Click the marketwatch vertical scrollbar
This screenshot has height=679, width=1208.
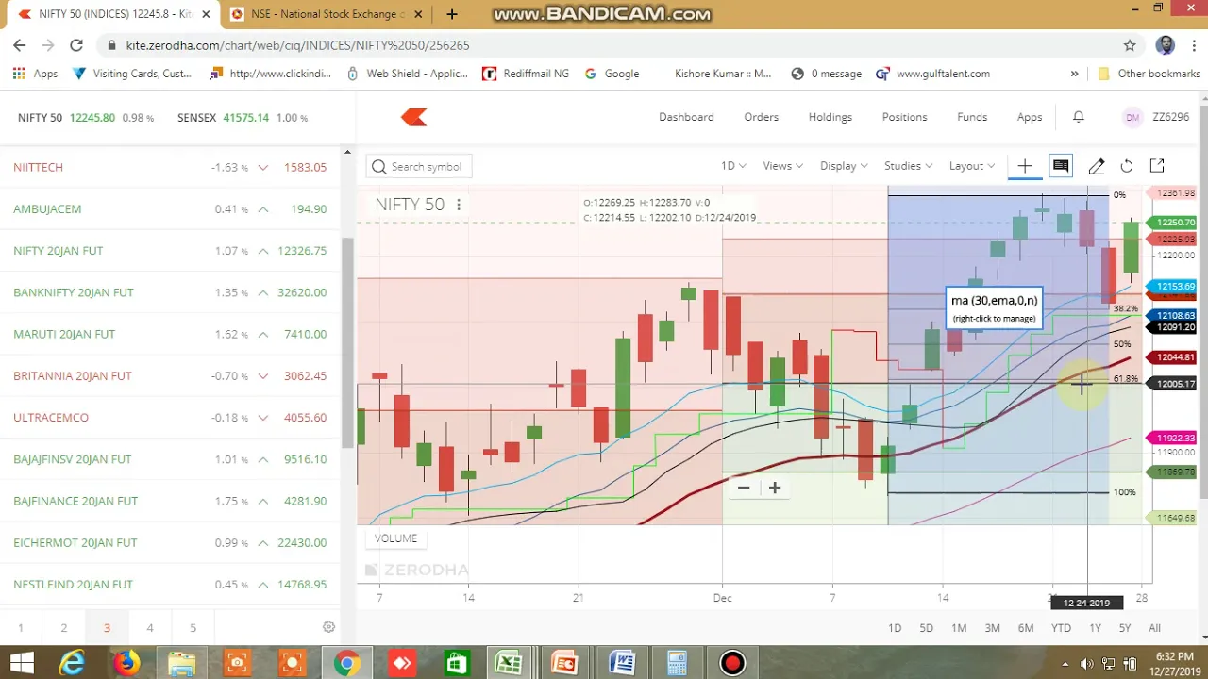pos(347,344)
